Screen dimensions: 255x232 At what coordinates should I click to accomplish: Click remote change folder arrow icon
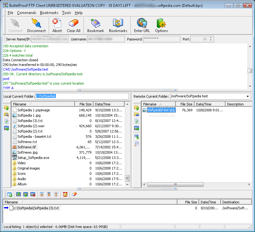pos(137,114)
